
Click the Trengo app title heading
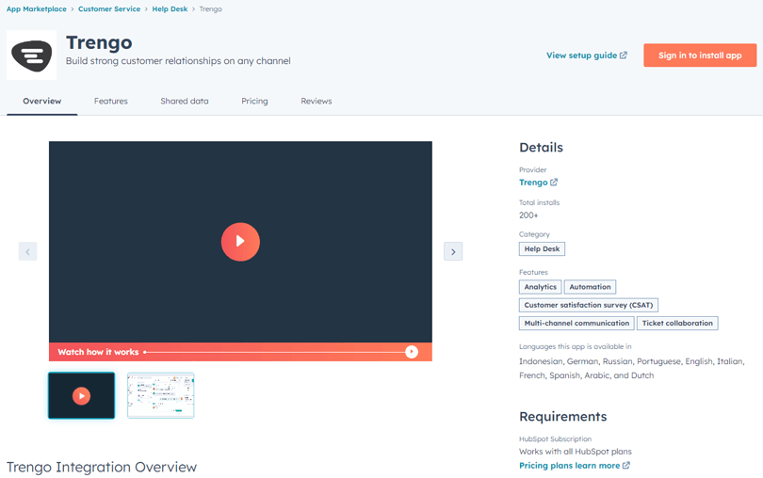pos(99,42)
